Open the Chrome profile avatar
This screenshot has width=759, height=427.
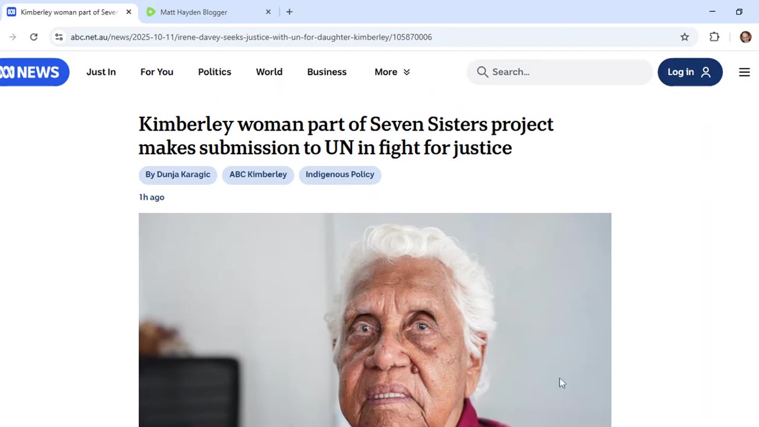(x=745, y=37)
